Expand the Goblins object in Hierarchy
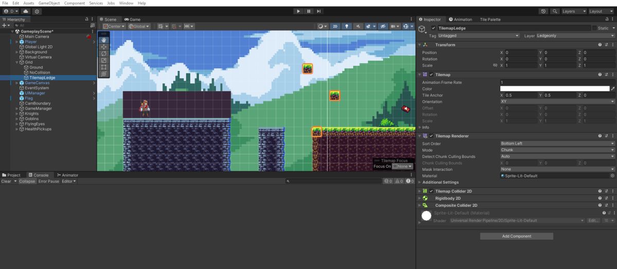Screen dimensions: 617x269 coord(17,119)
